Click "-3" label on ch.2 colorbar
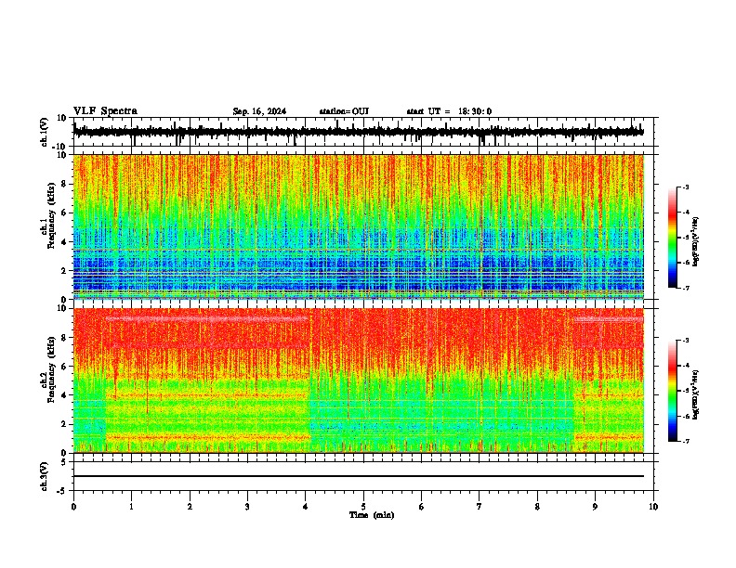736x568 pixels. 686,341
